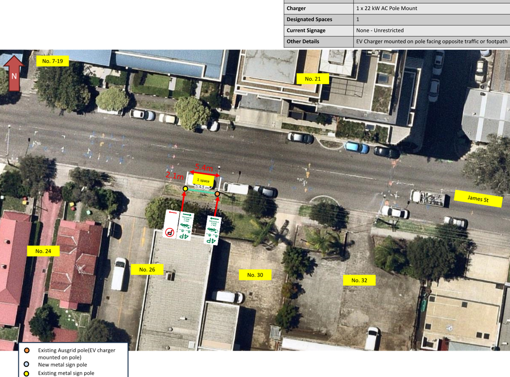The image size is (510, 377).
Task: Click the yellow circle in the legend
Action: pyautogui.click(x=26, y=373)
